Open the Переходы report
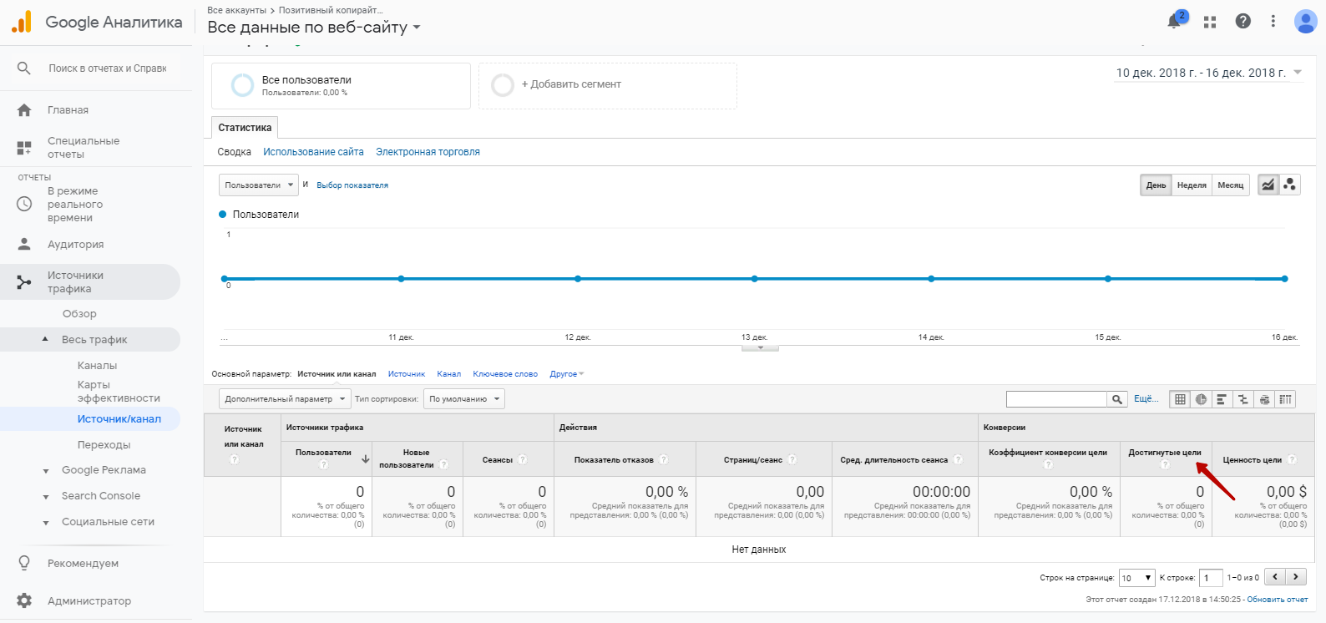 pos(104,444)
